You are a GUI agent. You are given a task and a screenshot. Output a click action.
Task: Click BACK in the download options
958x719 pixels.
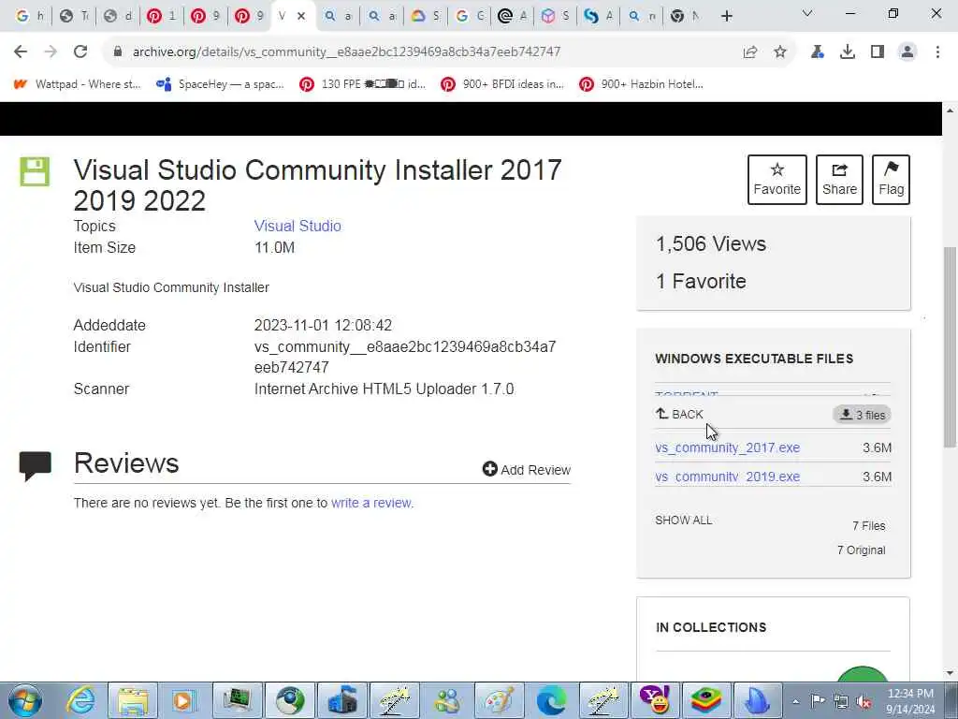(679, 415)
